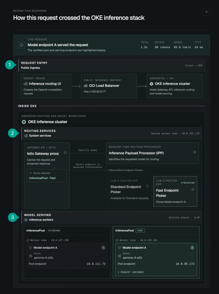219x294 pixels.
Task: Click the Worker node 10.0.155.101 label
Action: click(x=138, y=240)
